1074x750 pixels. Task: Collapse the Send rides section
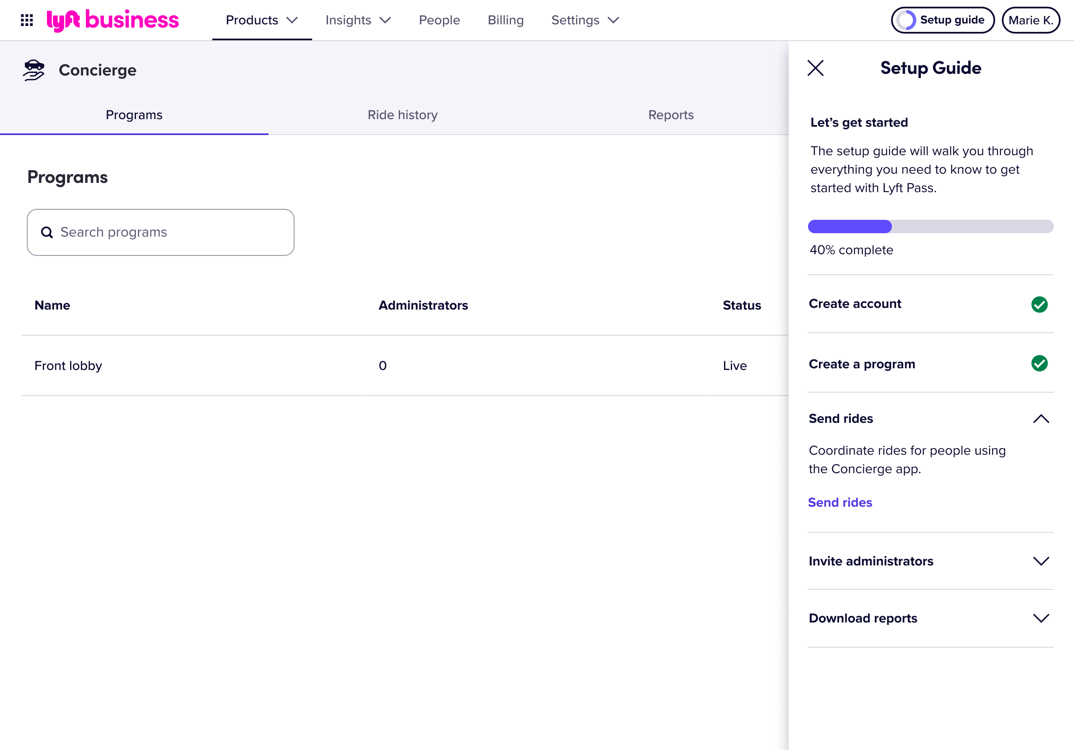[1041, 419]
